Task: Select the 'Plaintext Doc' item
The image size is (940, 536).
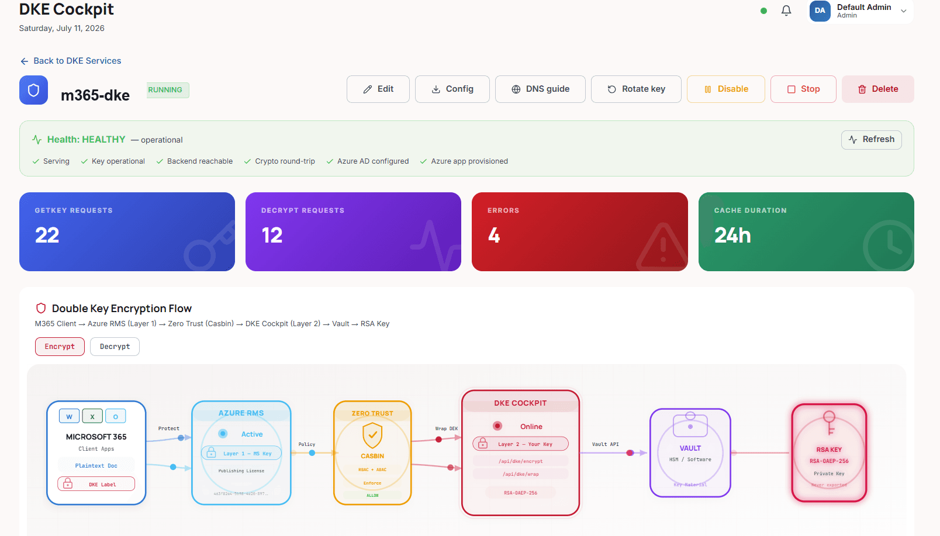Action: tap(96, 466)
